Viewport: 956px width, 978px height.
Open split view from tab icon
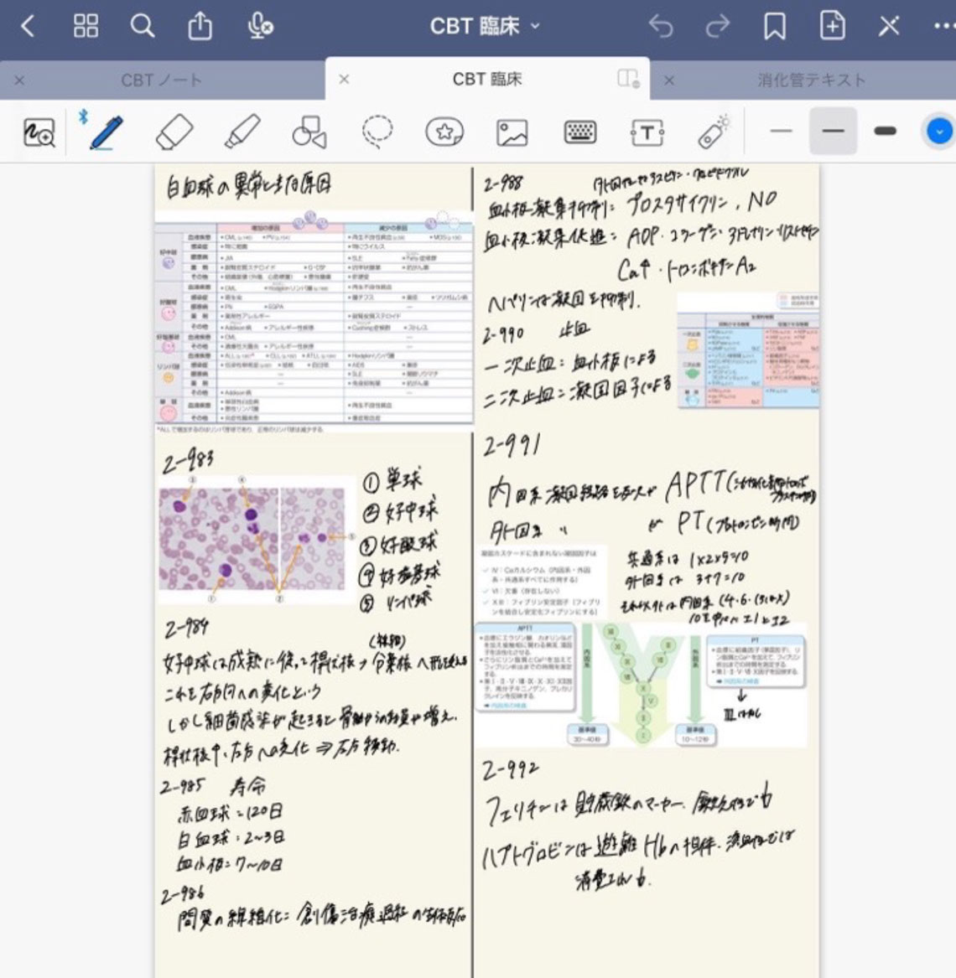click(x=628, y=79)
